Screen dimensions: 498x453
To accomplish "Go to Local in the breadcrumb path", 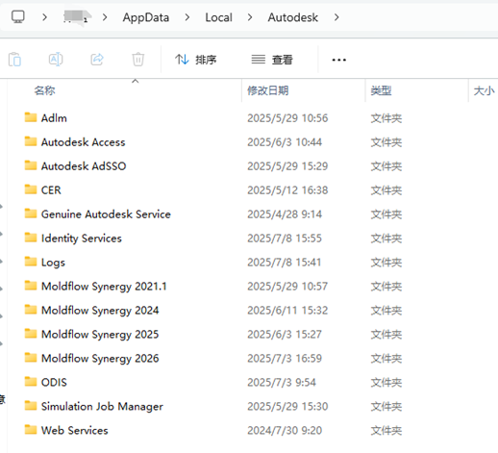I will click(218, 17).
